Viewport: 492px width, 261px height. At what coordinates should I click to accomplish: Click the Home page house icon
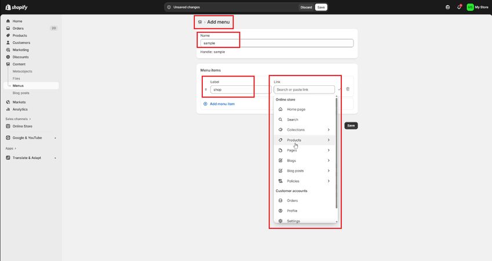pyautogui.click(x=280, y=109)
